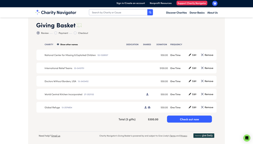Edit the National Center for Missing & Exploited Children gift
Image resolution: width=253 pixels, height=144 pixels.
coord(192,55)
